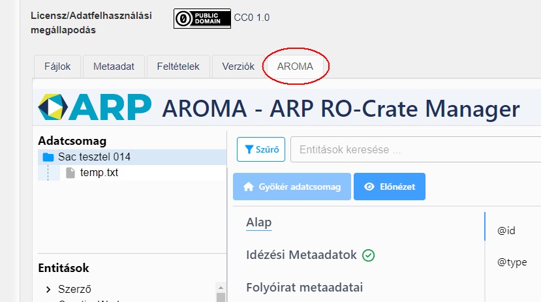Click the file icon beside temp.txt
Viewport: 541px width, 302px height.
point(70,173)
